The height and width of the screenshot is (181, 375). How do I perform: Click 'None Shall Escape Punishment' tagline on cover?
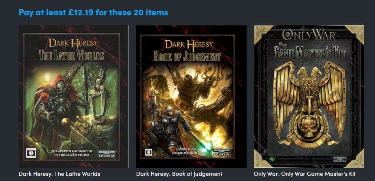point(187,151)
